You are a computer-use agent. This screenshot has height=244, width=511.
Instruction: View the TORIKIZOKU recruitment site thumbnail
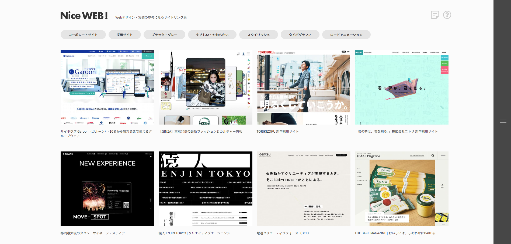coord(303,87)
